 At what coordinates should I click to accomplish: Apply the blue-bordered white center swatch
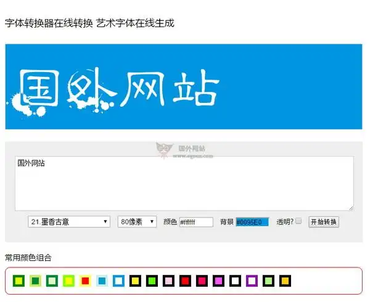118,281
